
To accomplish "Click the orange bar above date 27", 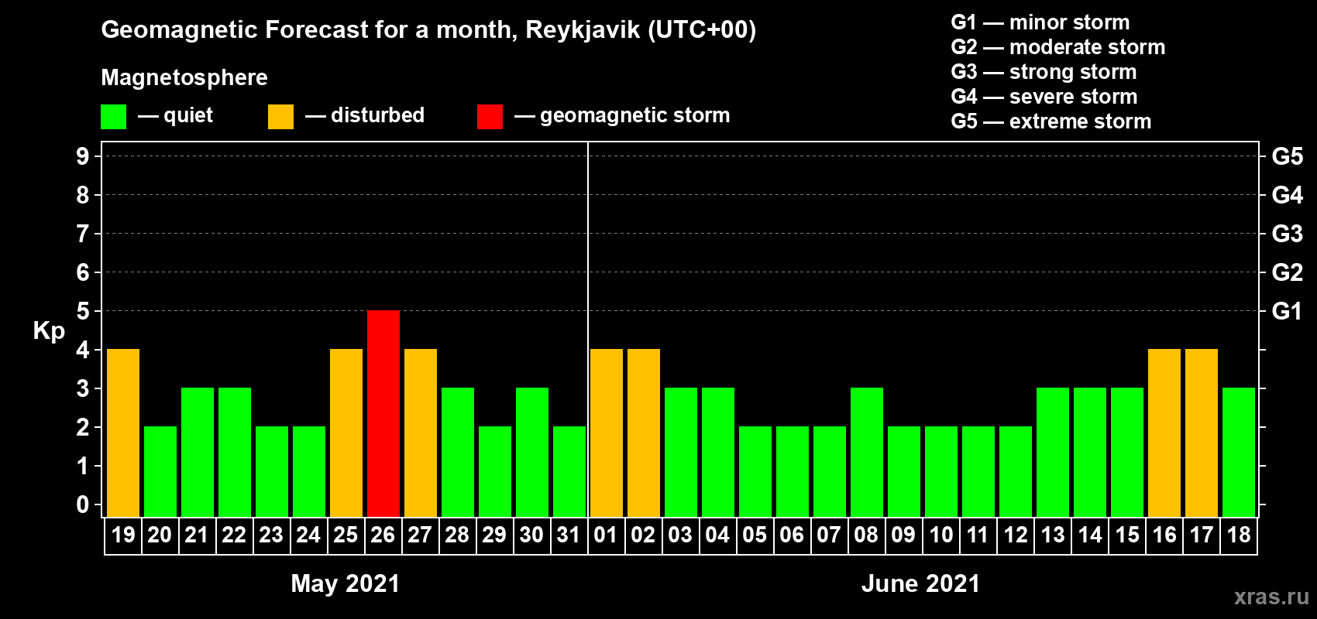I will click(421, 433).
